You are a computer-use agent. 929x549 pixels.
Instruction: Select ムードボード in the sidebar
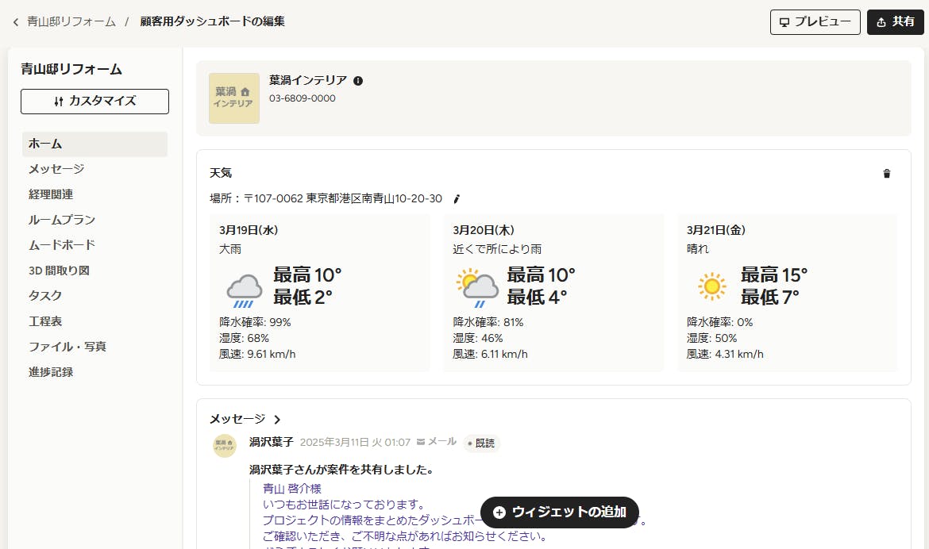click(x=62, y=244)
